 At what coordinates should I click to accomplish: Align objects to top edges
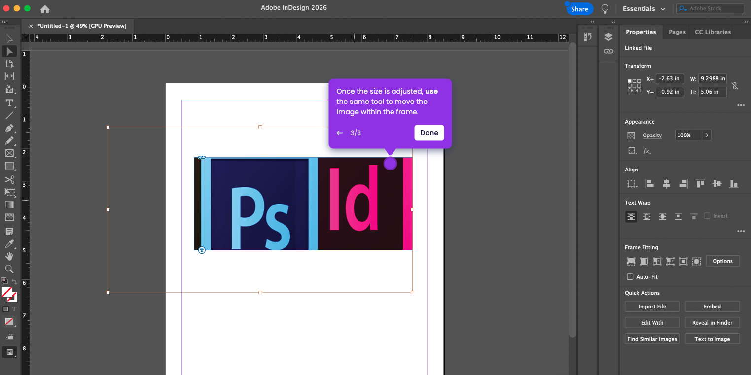(700, 184)
